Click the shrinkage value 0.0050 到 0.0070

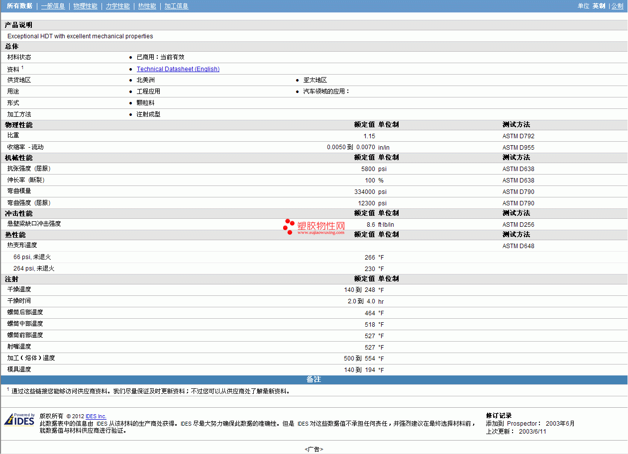(351, 148)
